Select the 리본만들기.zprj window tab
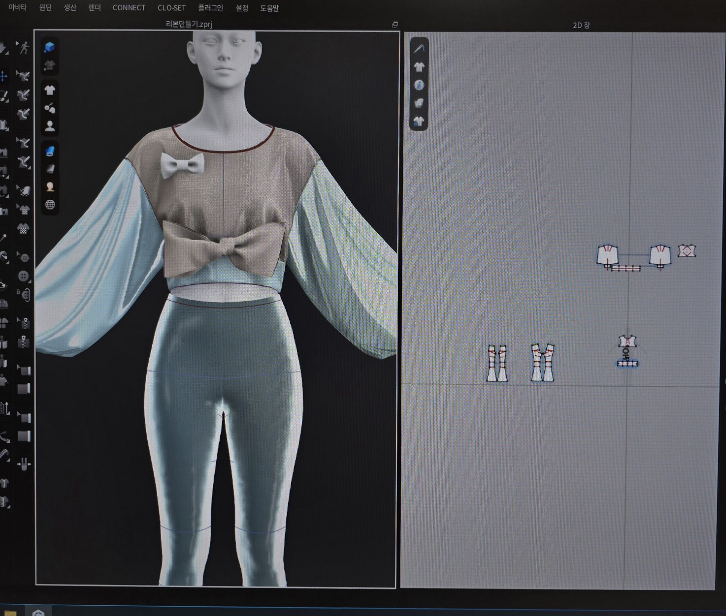This screenshot has height=616, width=726. click(x=189, y=24)
